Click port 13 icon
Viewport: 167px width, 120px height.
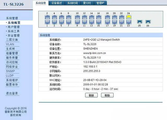pyautogui.click(x=92, y=22)
